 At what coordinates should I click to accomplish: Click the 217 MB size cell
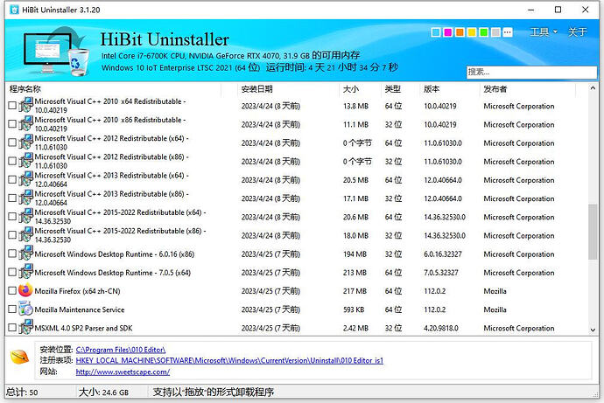point(355,291)
